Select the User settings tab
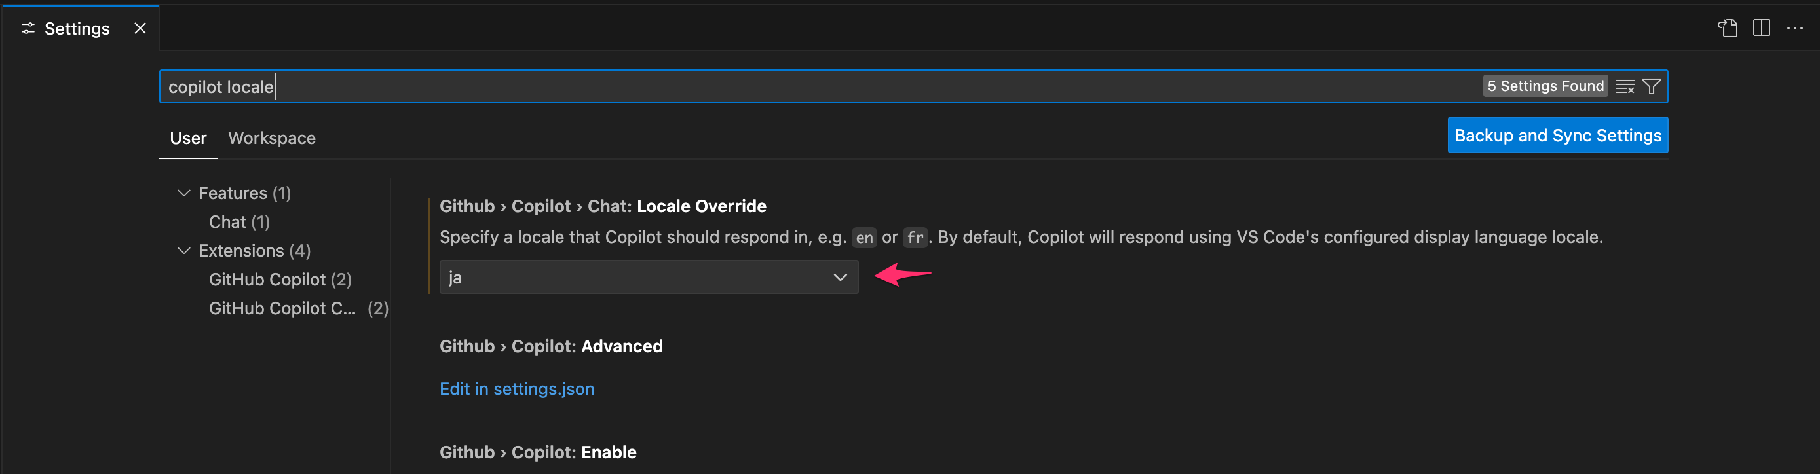This screenshot has width=1820, height=474. pyautogui.click(x=188, y=138)
